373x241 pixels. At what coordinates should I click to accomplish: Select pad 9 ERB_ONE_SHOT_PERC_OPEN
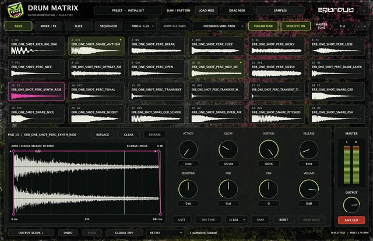156,69
